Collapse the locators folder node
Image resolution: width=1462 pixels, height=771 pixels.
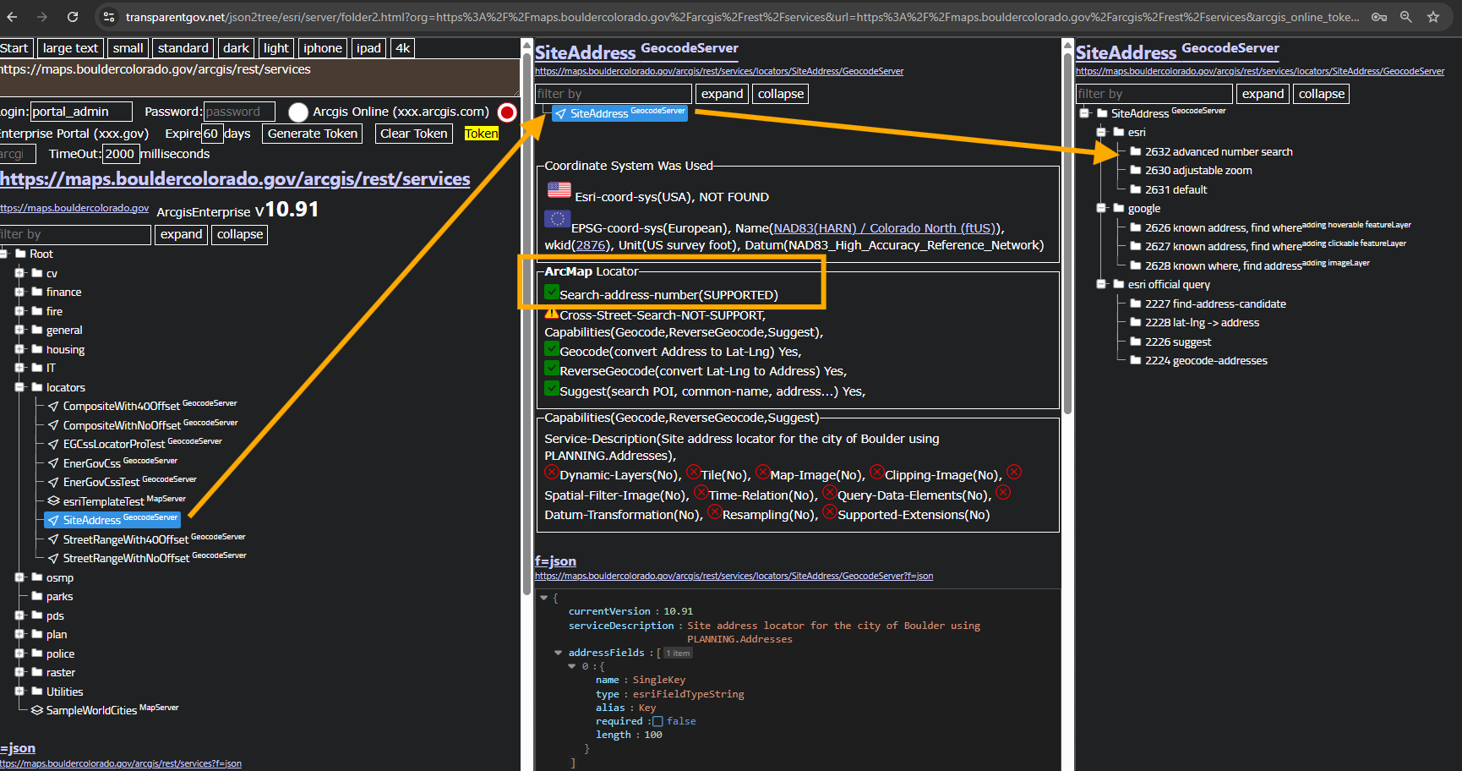point(19,387)
